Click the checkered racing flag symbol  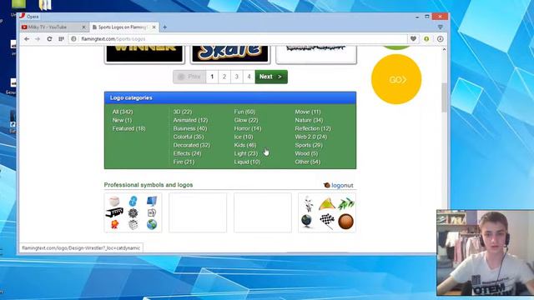327,221
